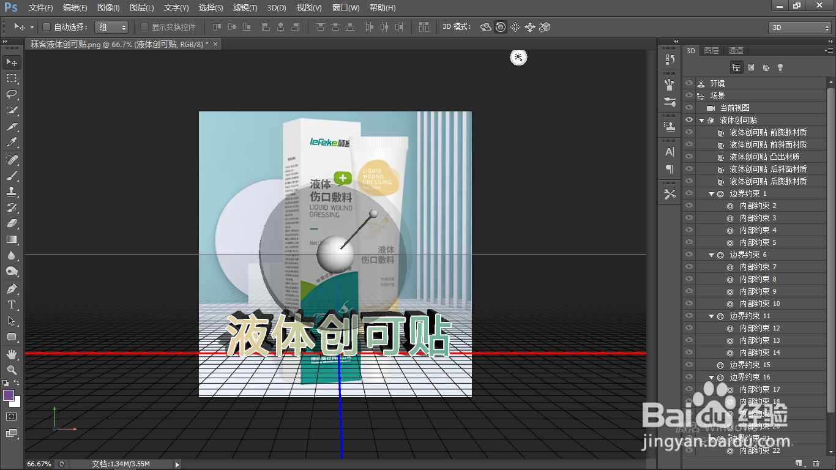Pick the Pen tool from the toolbar
This screenshot has height=470, width=836.
pyautogui.click(x=11, y=288)
